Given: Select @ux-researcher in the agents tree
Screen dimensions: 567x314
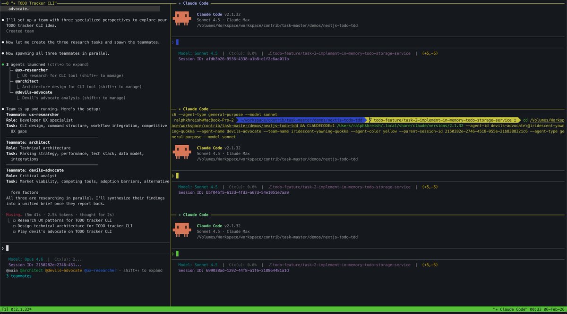Looking at the screenshot, I should (x=31, y=70).
